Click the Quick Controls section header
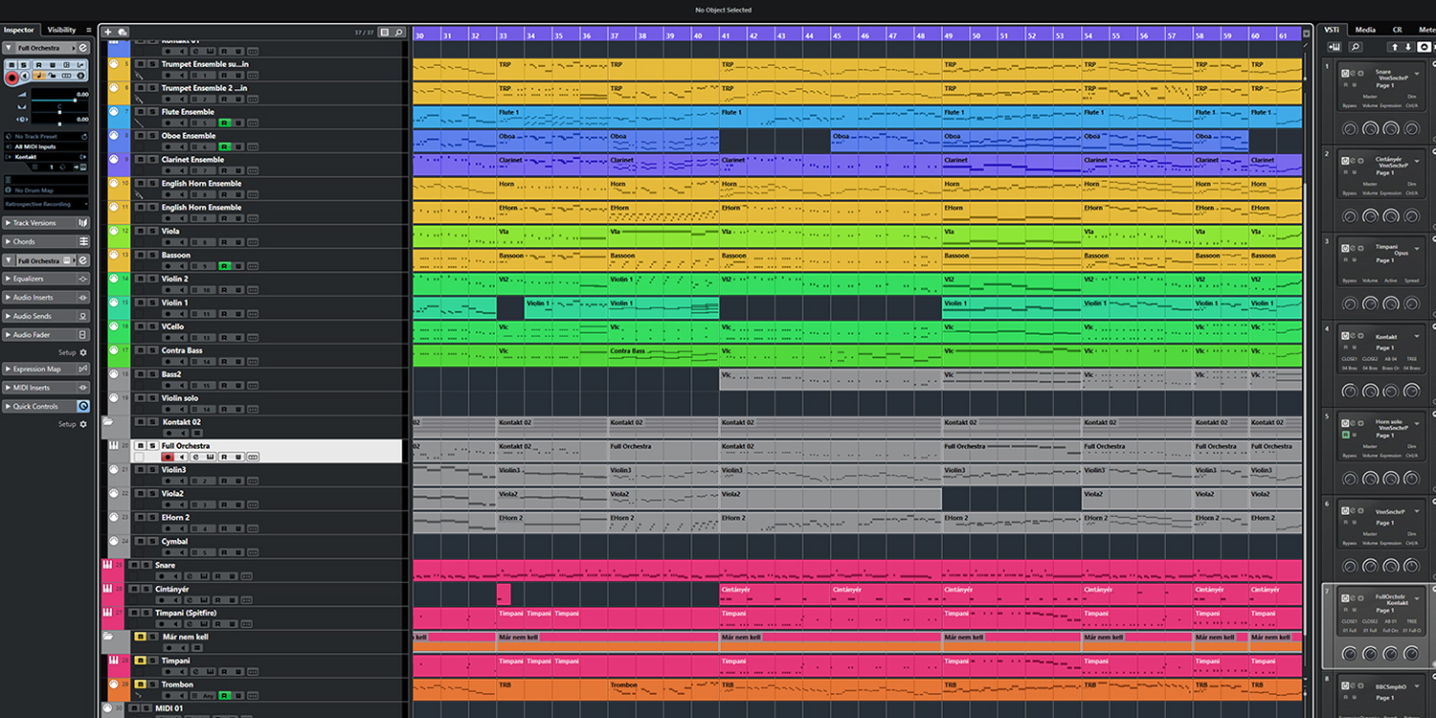1436x718 pixels. [45, 406]
